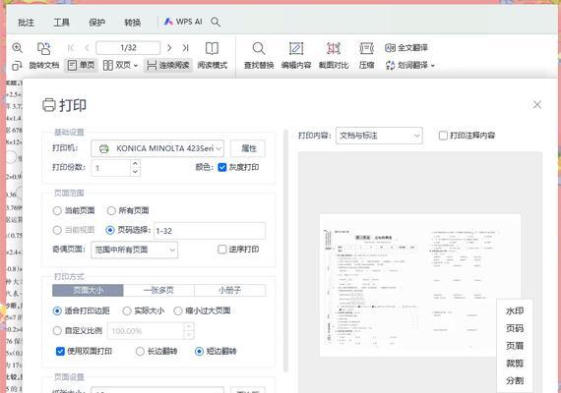Screen dimensions: 561x393
Task: Open 查找替换 find and replace
Action: [x=259, y=56]
